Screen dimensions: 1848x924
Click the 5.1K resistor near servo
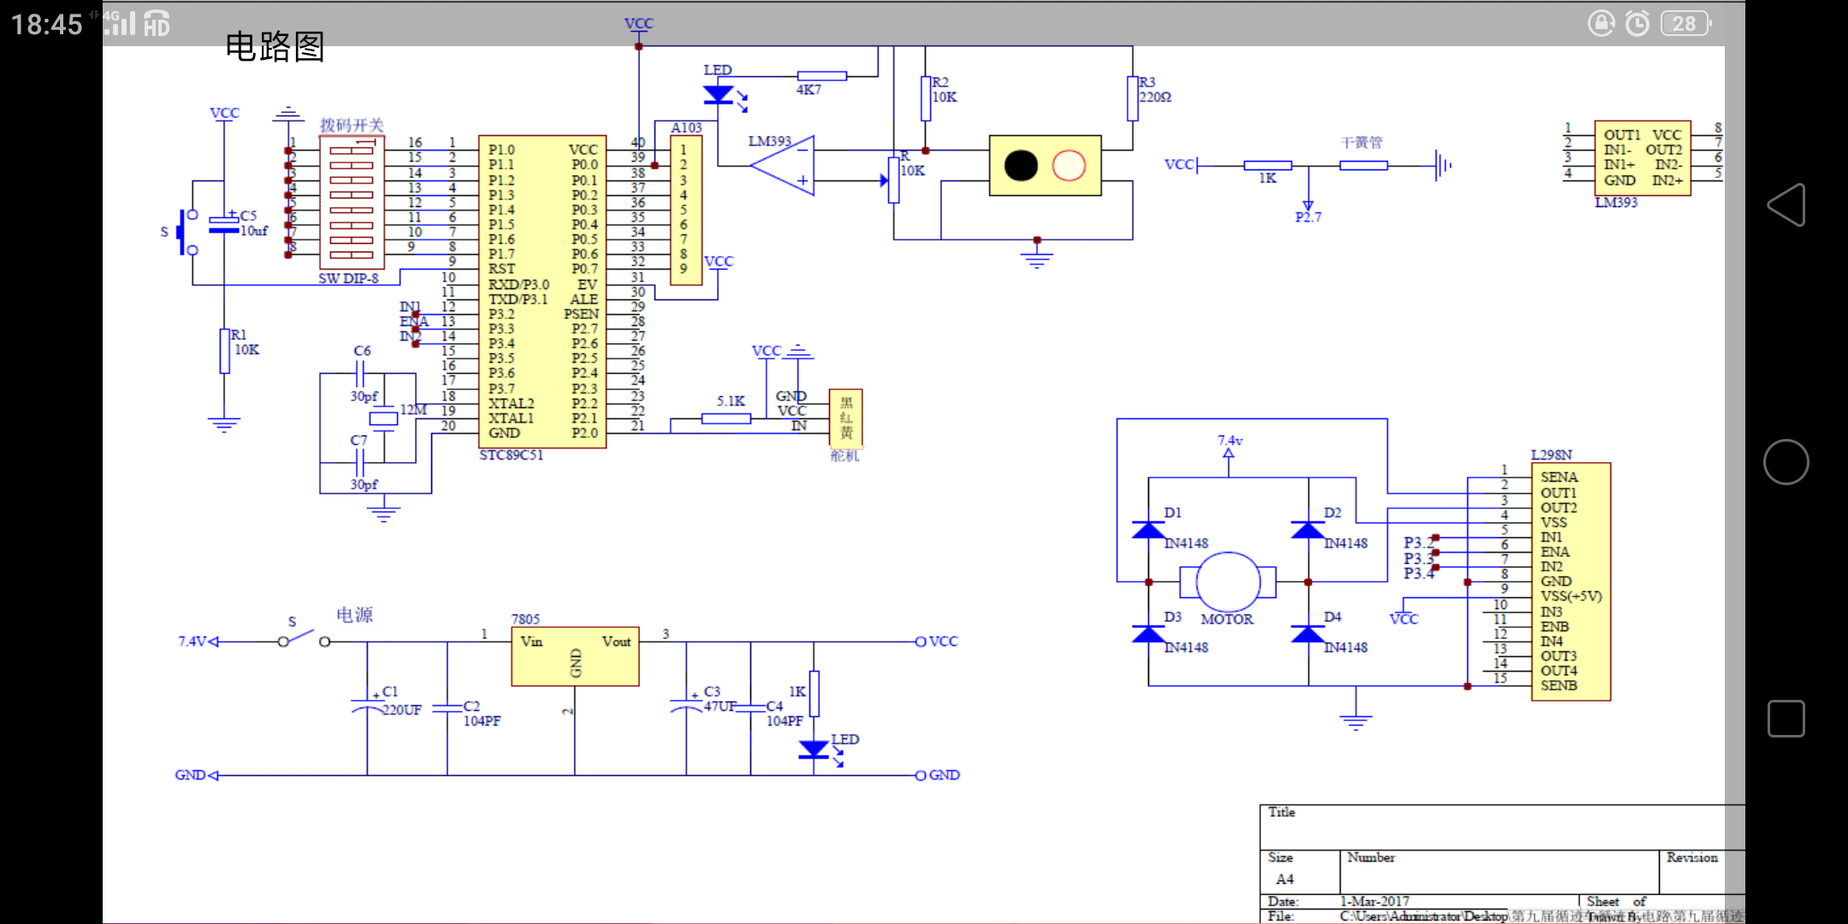726,418
